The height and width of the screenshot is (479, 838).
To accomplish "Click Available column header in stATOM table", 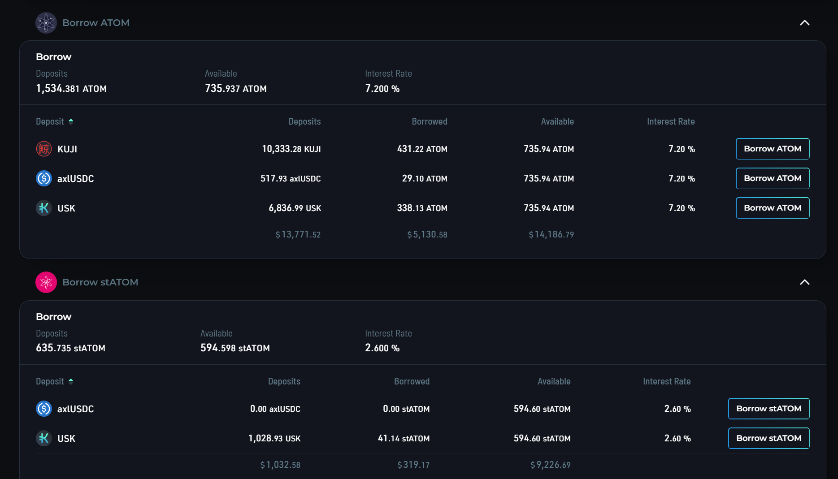I will pyautogui.click(x=554, y=381).
